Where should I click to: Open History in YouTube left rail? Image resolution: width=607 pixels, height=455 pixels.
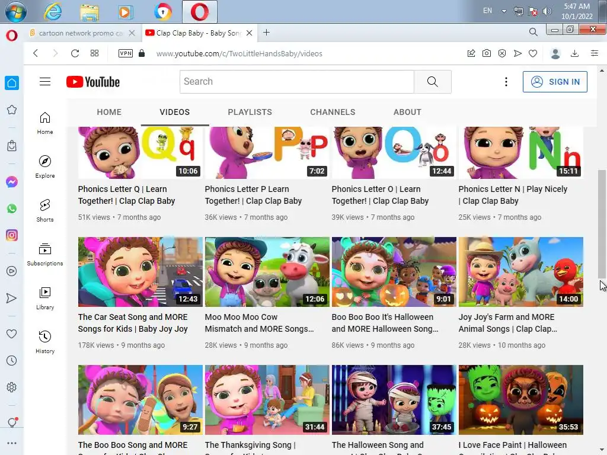click(x=45, y=342)
